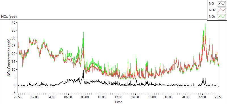Click the 'NOx Concentration (ppb)' y-axis label
Image resolution: width=227 pixels, height=104 pixels.
9,57
